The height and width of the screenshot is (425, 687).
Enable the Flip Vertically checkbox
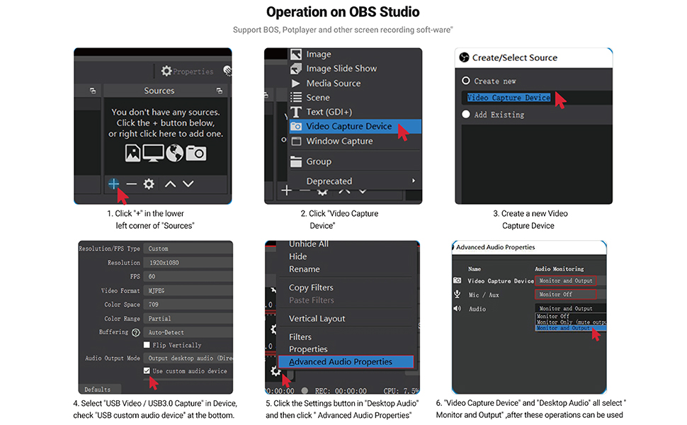tap(147, 345)
